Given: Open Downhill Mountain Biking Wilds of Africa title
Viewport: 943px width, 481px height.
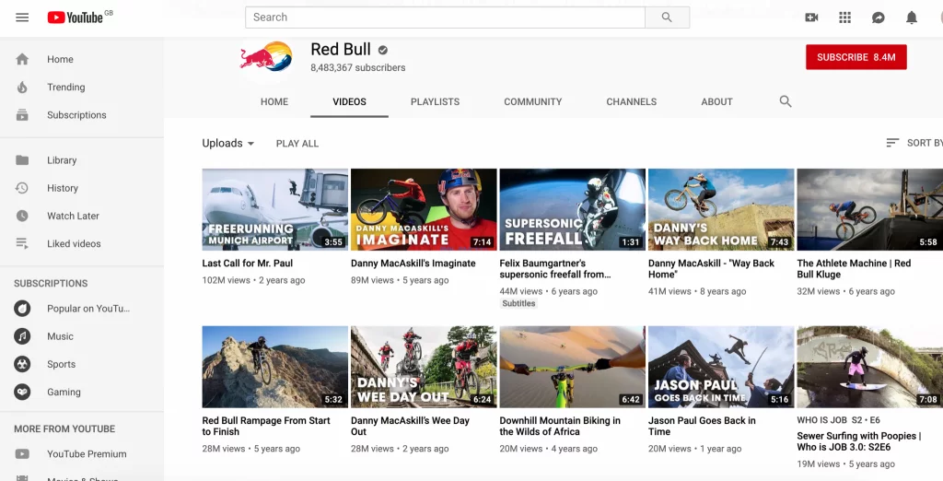Looking at the screenshot, I should [x=560, y=426].
